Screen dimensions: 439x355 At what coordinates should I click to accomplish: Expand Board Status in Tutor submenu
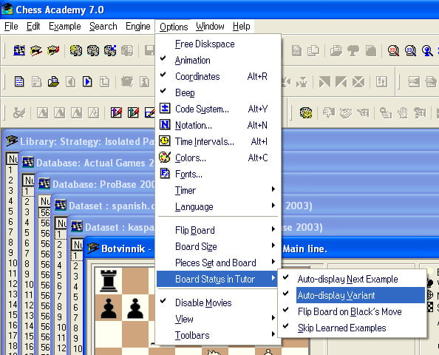[x=218, y=279]
